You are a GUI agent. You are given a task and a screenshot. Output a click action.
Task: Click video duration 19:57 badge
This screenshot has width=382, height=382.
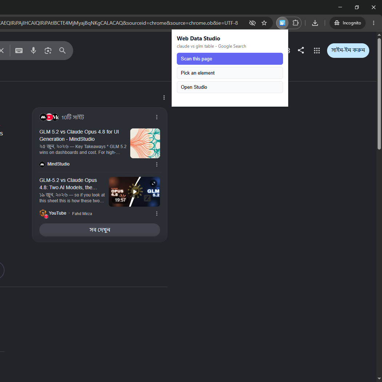pos(120,200)
